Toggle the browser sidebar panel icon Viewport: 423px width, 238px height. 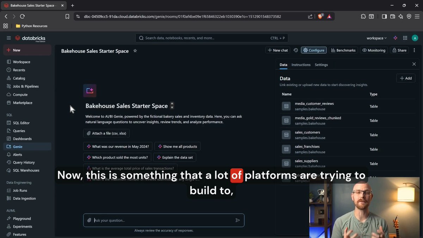pos(384,16)
